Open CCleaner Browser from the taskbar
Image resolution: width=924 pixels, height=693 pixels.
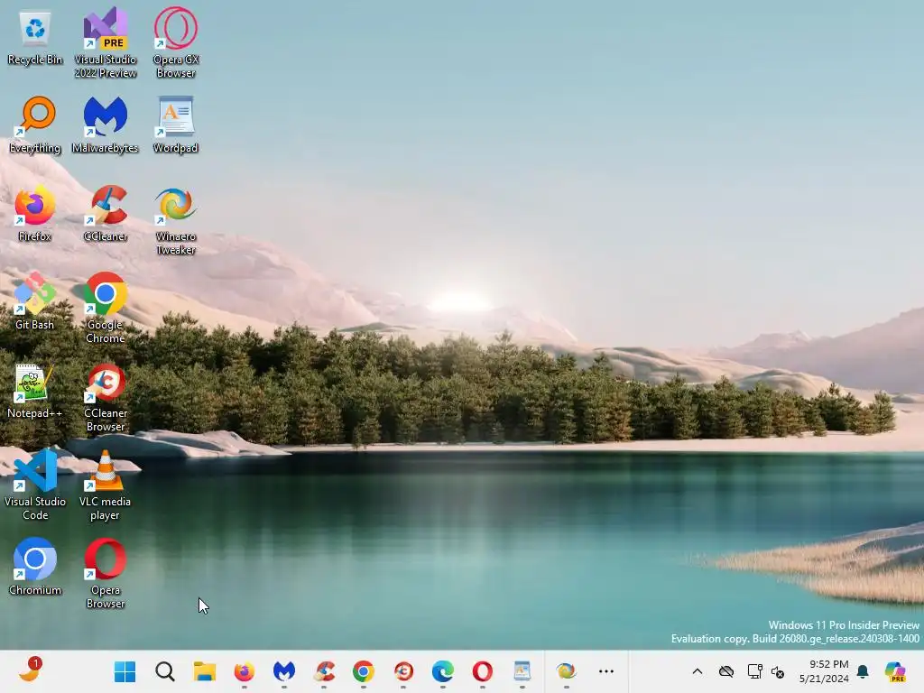point(403,671)
